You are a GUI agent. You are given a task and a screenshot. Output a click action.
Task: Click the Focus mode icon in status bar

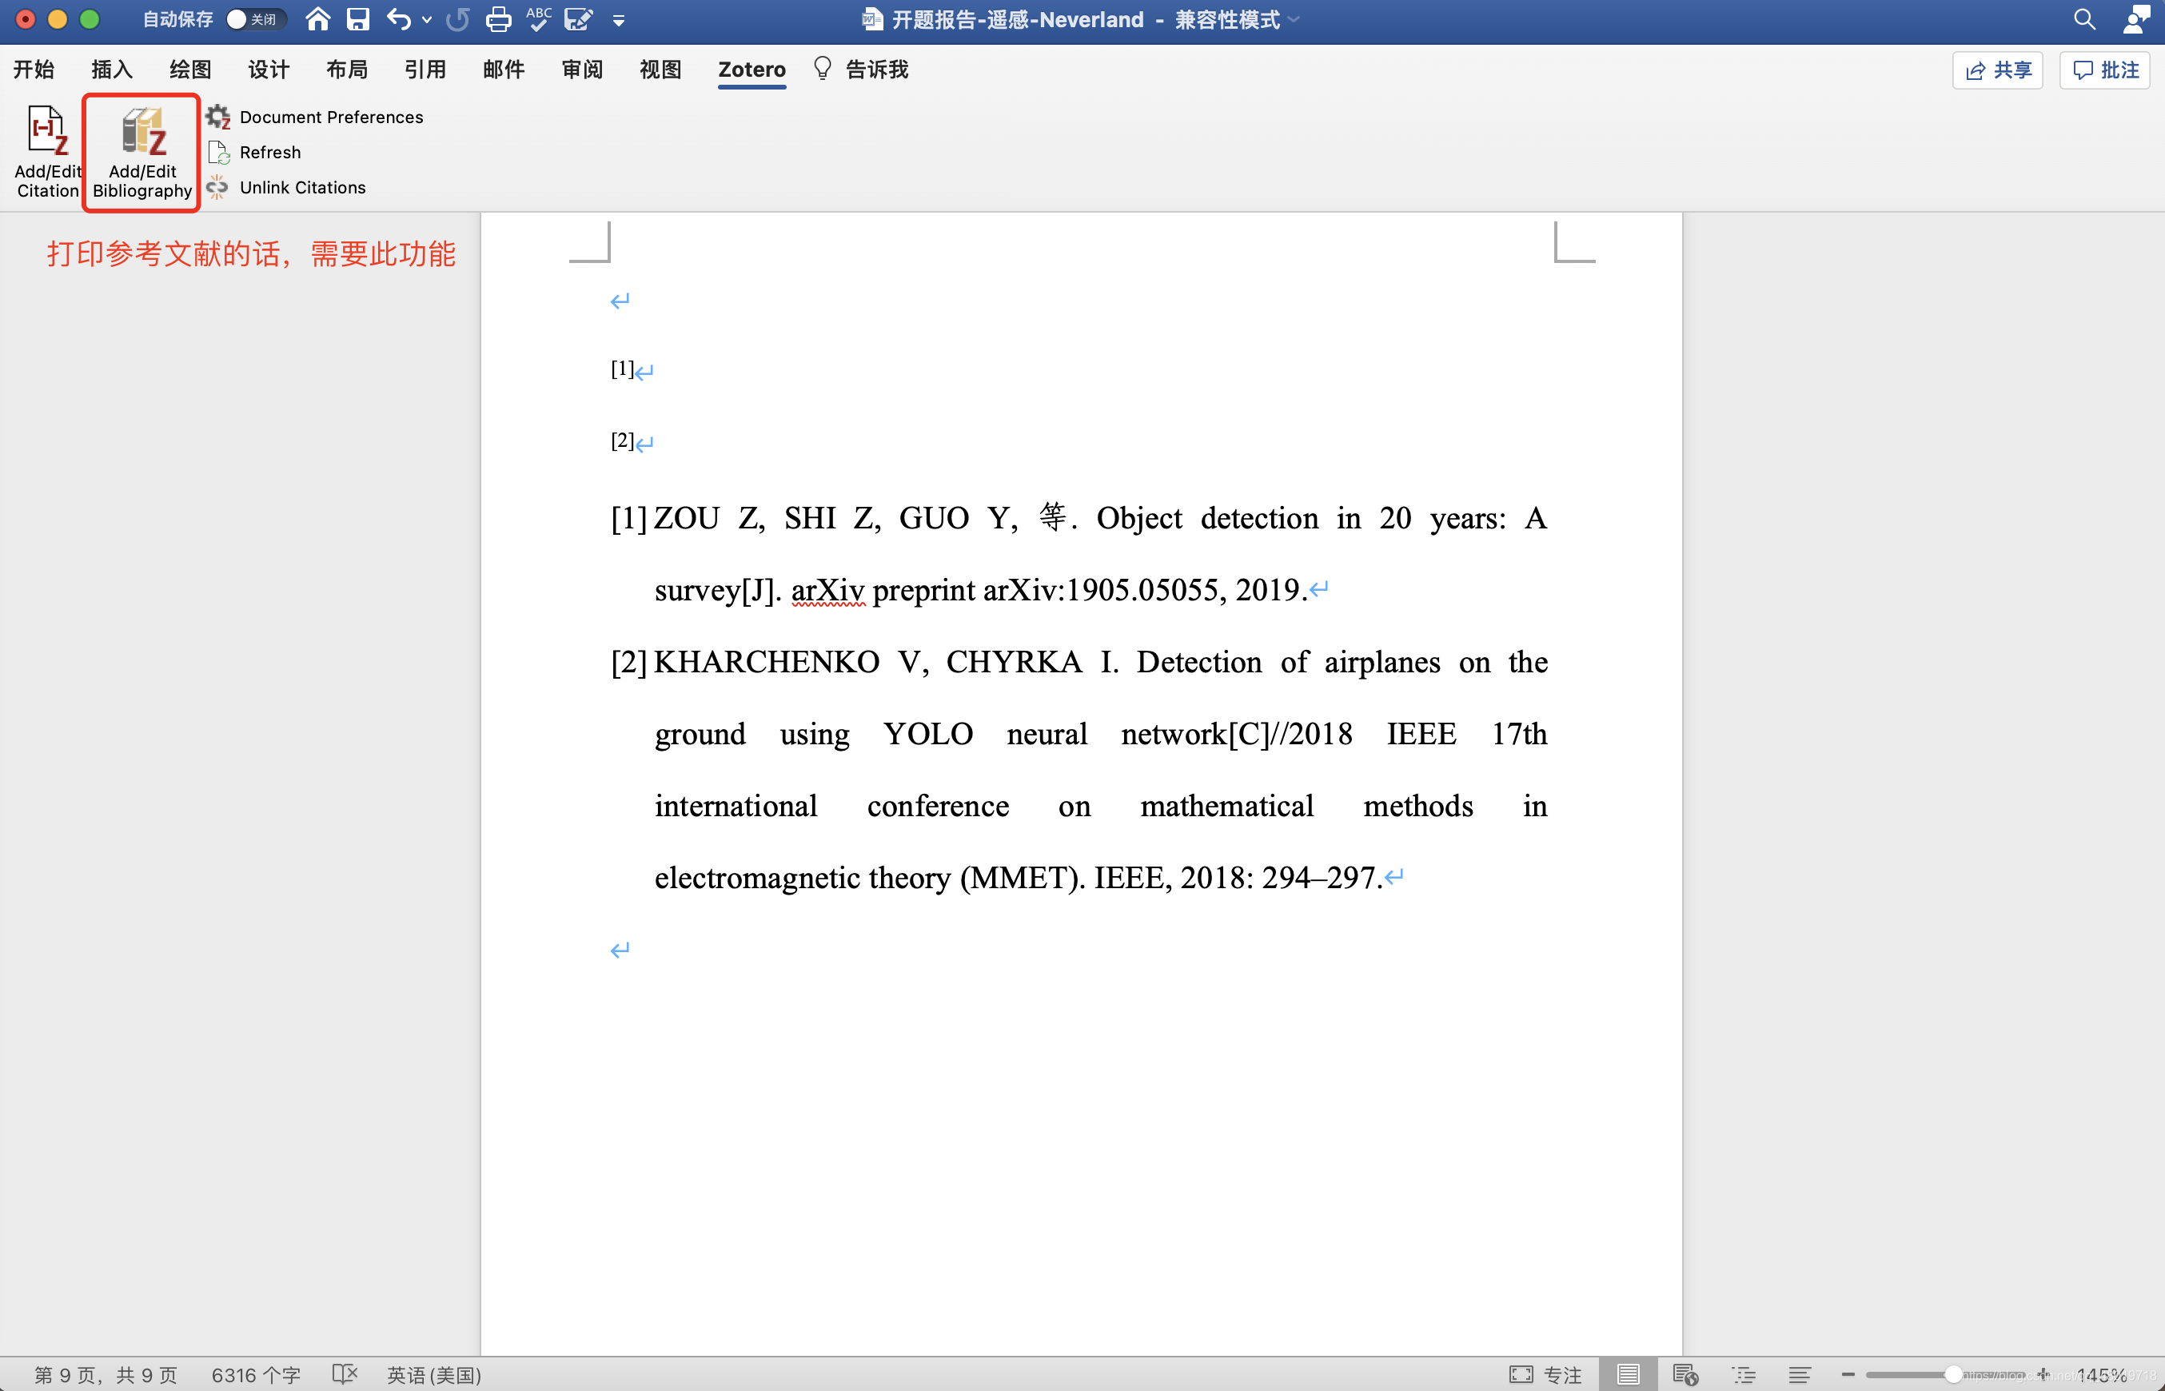pyautogui.click(x=1521, y=1374)
